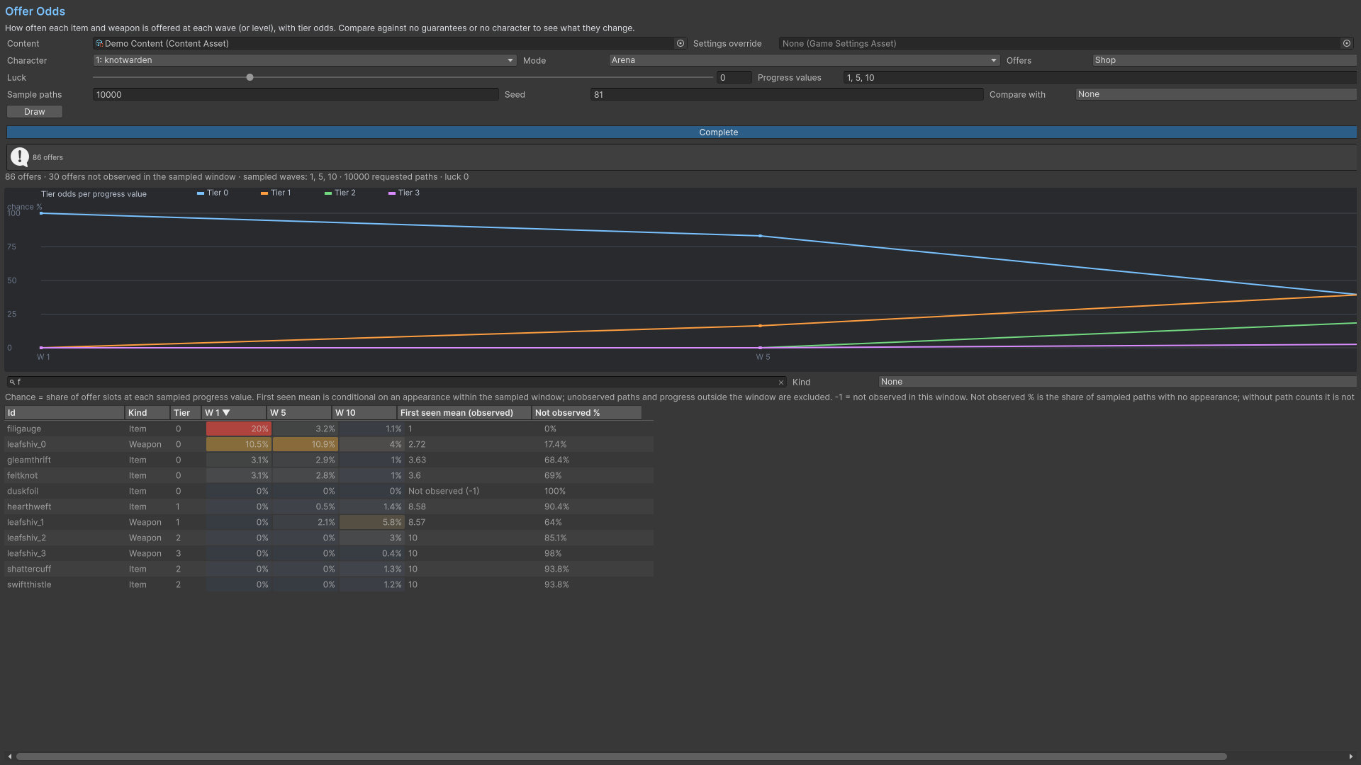The height and width of the screenshot is (765, 1361).
Task: Focus the Progress values field
Action: (x=1099, y=78)
